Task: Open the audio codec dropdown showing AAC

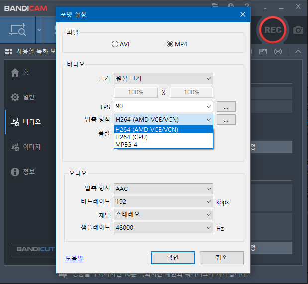Action: pyautogui.click(x=163, y=189)
